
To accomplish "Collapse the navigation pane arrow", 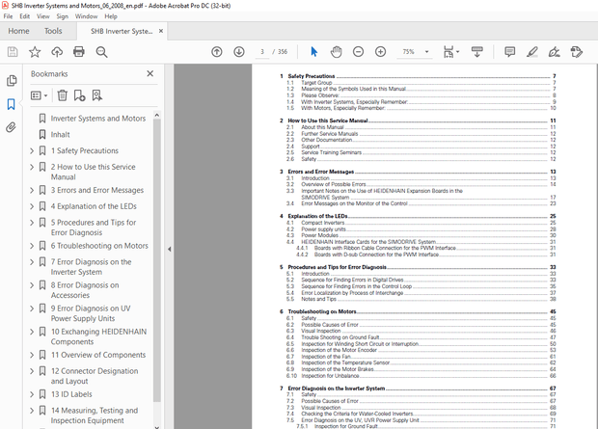I will tap(170, 250).
